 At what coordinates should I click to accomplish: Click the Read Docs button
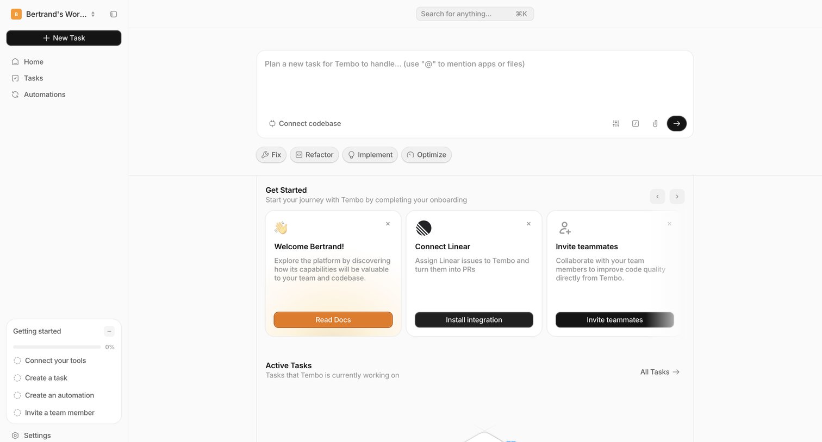click(x=333, y=320)
